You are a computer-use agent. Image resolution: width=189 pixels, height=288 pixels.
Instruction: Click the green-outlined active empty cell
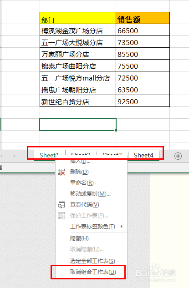pos(78,124)
